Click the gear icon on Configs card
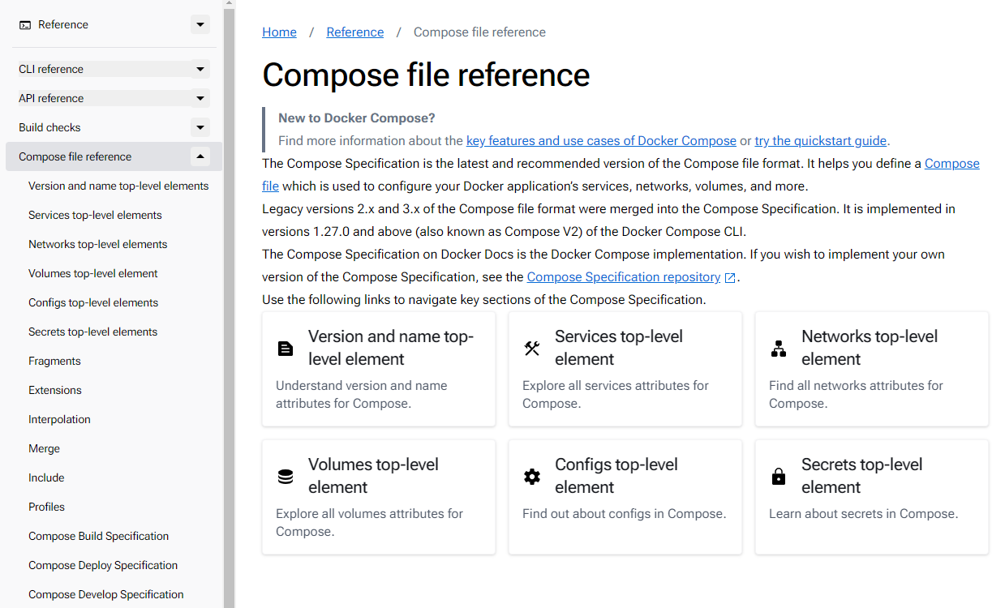The width and height of the screenshot is (1005, 608). point(532,477)
